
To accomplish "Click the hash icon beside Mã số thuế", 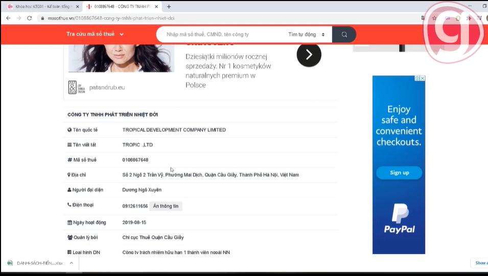I will 69,159.
